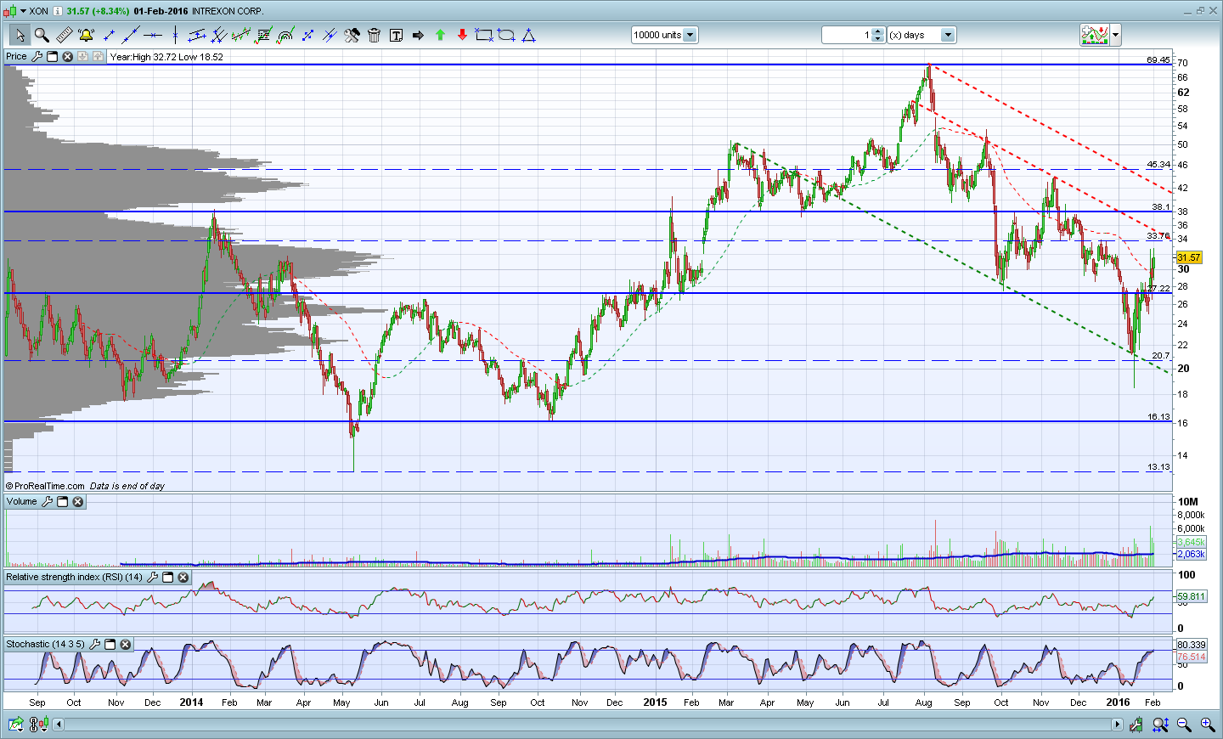Open the chart export options icon
The height and width of the screenshot is (739, 1223).
[x=16, y=725]
